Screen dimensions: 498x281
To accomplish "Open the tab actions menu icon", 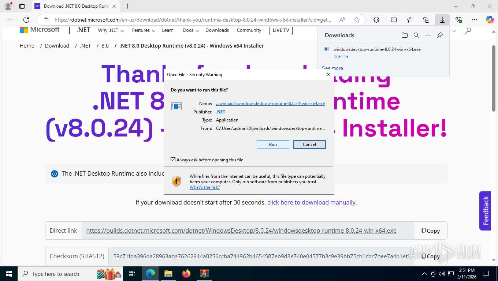I will click(22, 6).
